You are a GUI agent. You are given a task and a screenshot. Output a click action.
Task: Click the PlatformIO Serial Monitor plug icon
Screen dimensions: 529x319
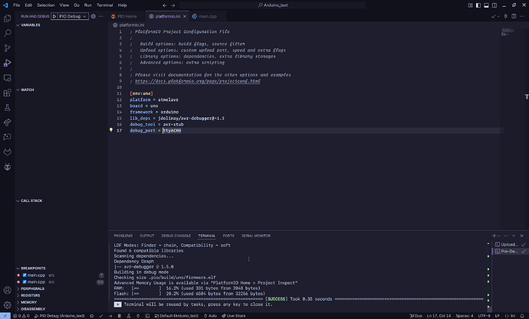(x=138, y=316)
